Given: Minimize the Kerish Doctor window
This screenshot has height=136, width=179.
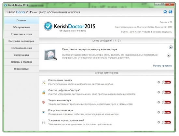Looking at the screenshot, I should tap(158, 5).
